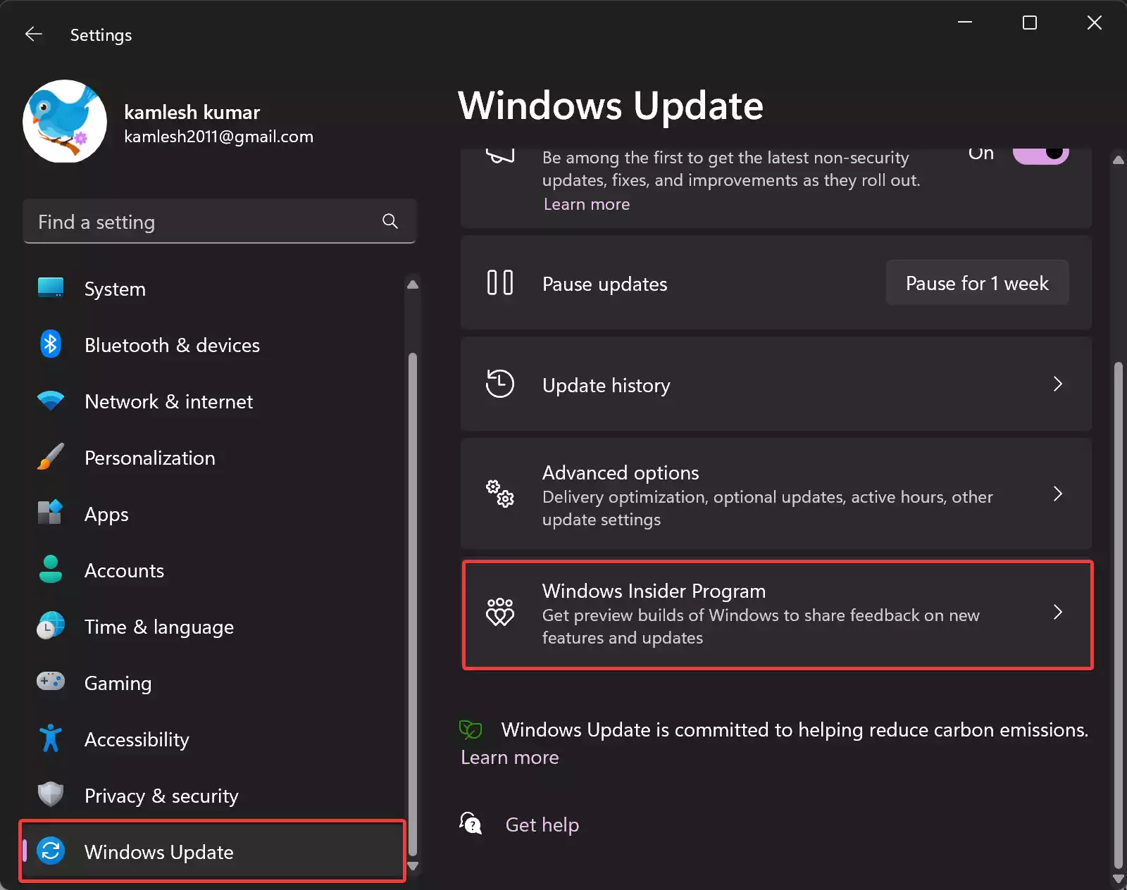Viewport: 1127px width, 890px height.
Task: Maximize the Settings window
Action: [x=1030, y=23]
